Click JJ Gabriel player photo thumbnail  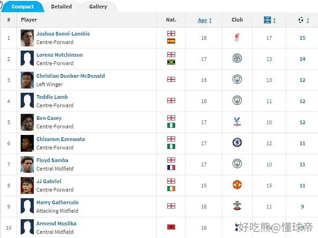click(x=27, y=186)
